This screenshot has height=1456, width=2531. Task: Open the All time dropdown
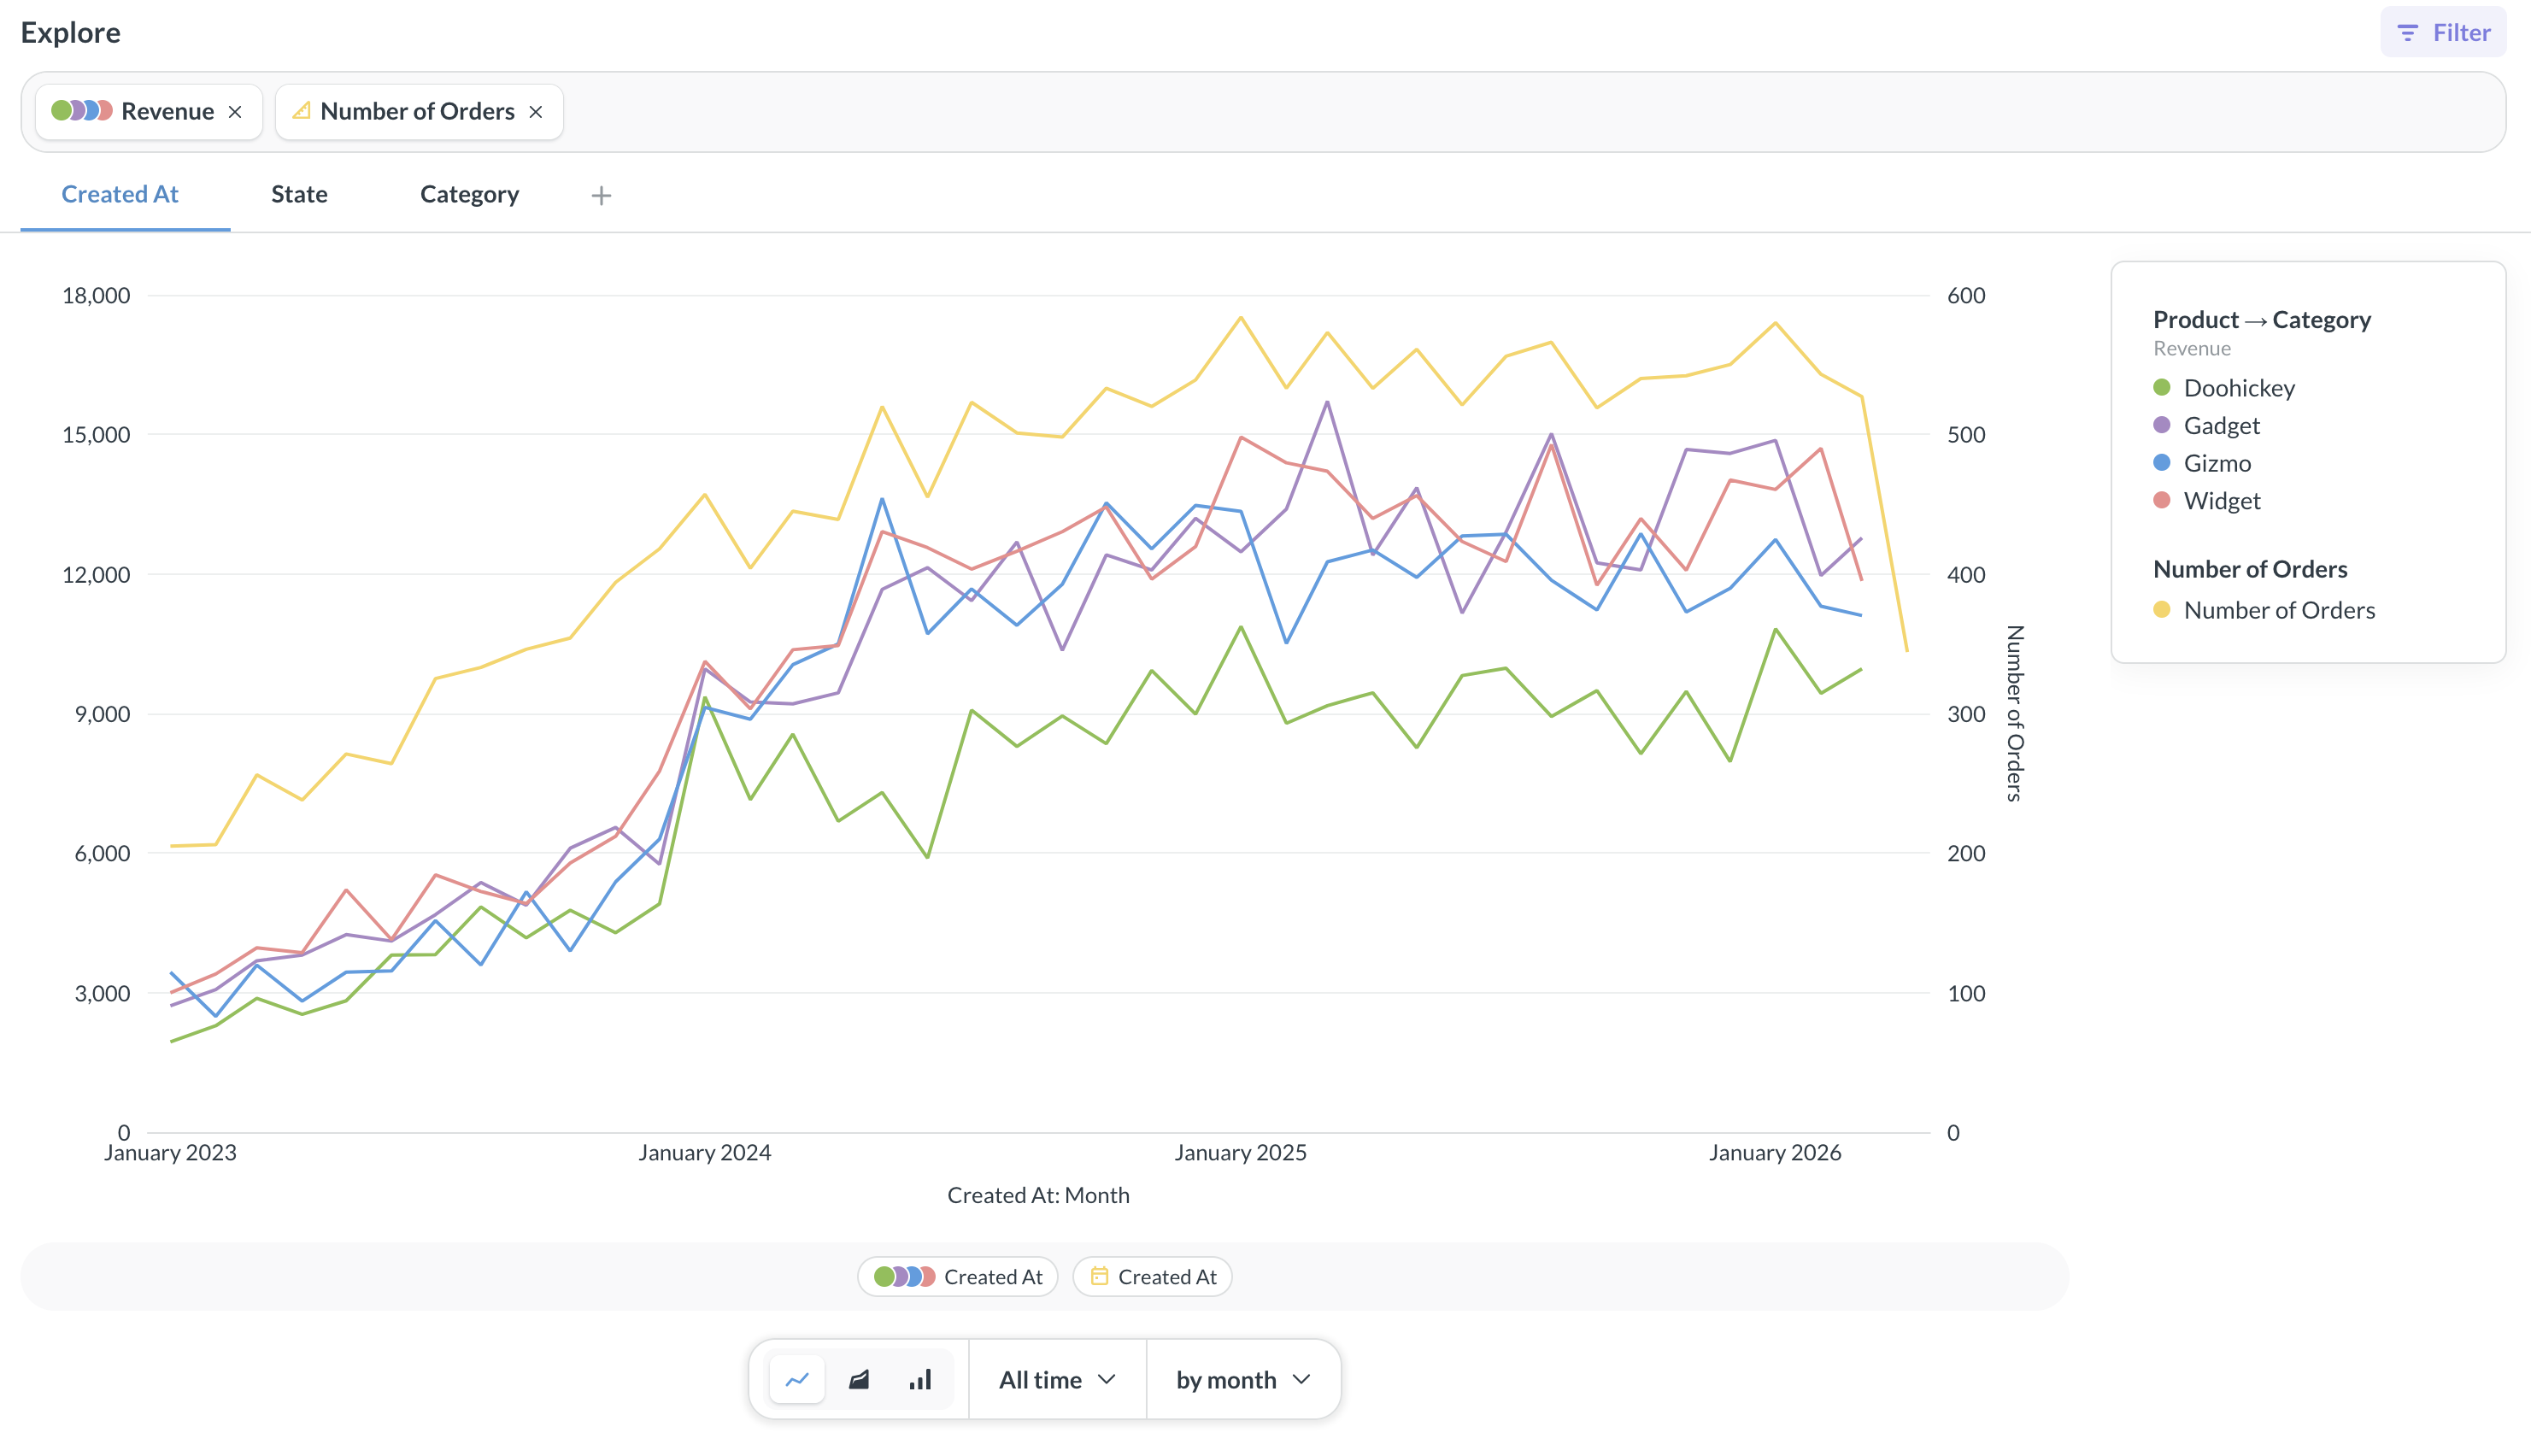click(1056, 1379)
